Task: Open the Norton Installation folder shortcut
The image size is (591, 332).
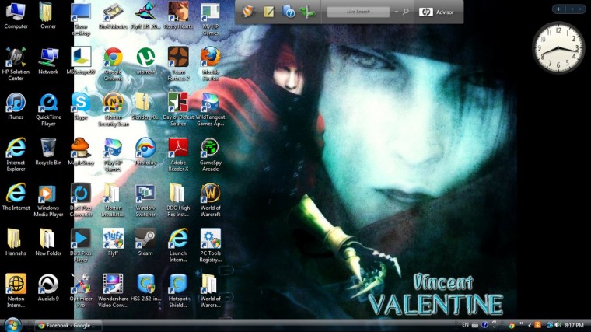Action: (x=113, y=200)
